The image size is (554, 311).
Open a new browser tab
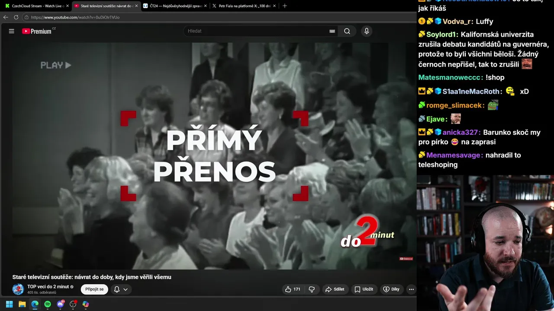click(284, 6)
